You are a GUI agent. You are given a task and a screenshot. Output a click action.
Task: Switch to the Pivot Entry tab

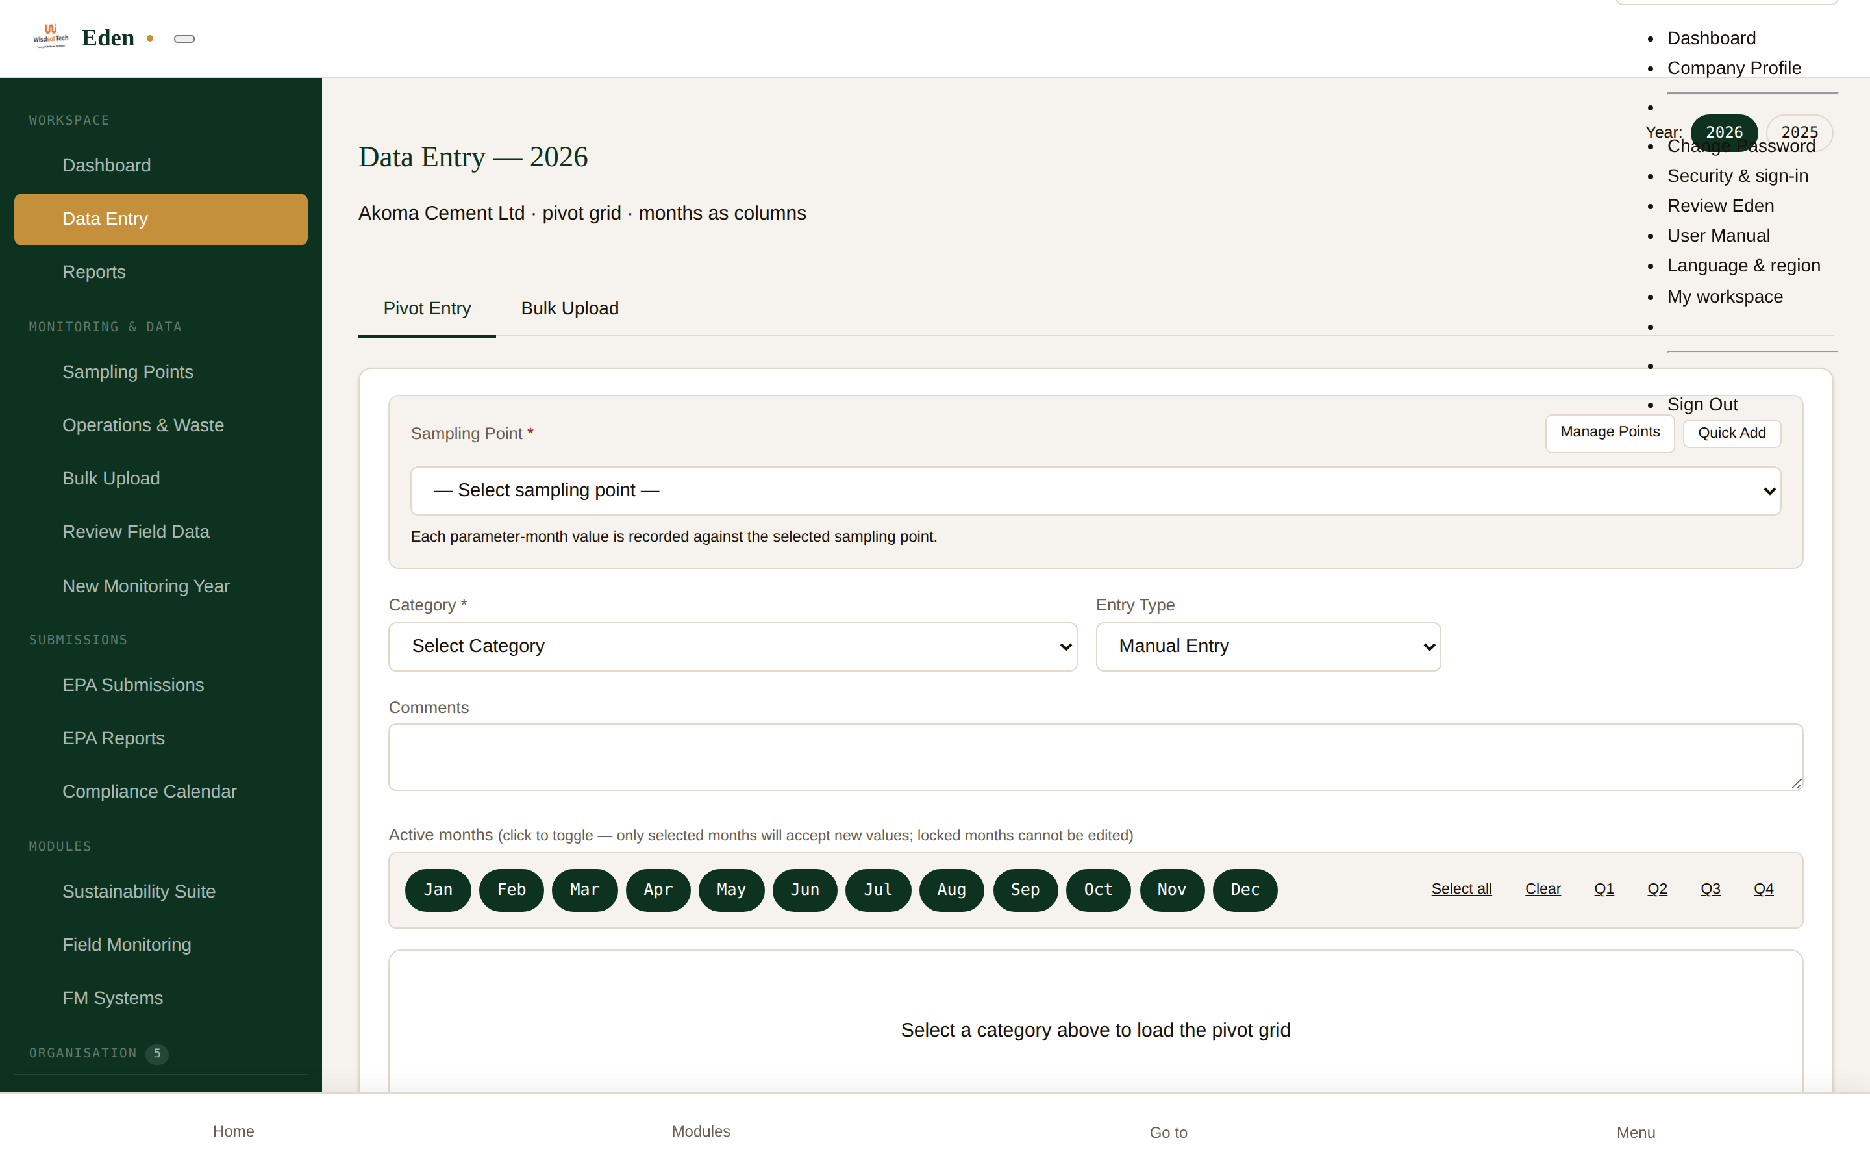(427, 308)
